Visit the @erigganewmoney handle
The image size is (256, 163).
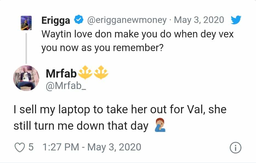[126, 20]
